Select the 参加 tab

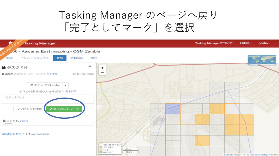point(60,58)
